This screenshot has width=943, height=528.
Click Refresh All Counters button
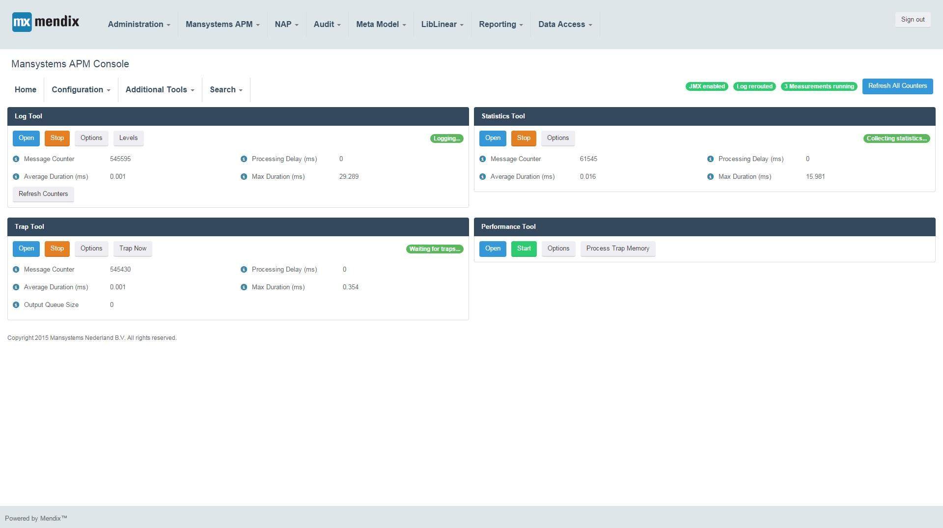point(897,86)
